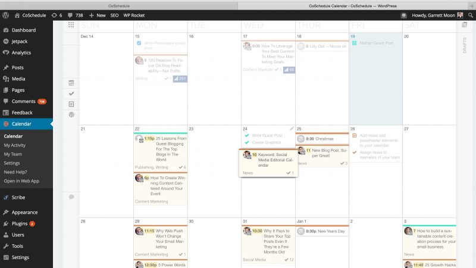Open the admin bar search magnifier

point(469,14)
